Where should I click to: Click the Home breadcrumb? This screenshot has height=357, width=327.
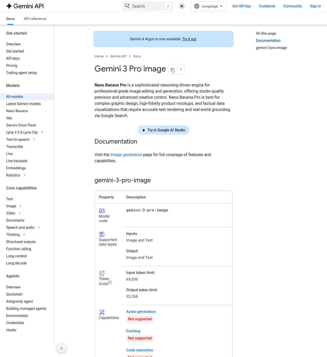coord(99,56)
